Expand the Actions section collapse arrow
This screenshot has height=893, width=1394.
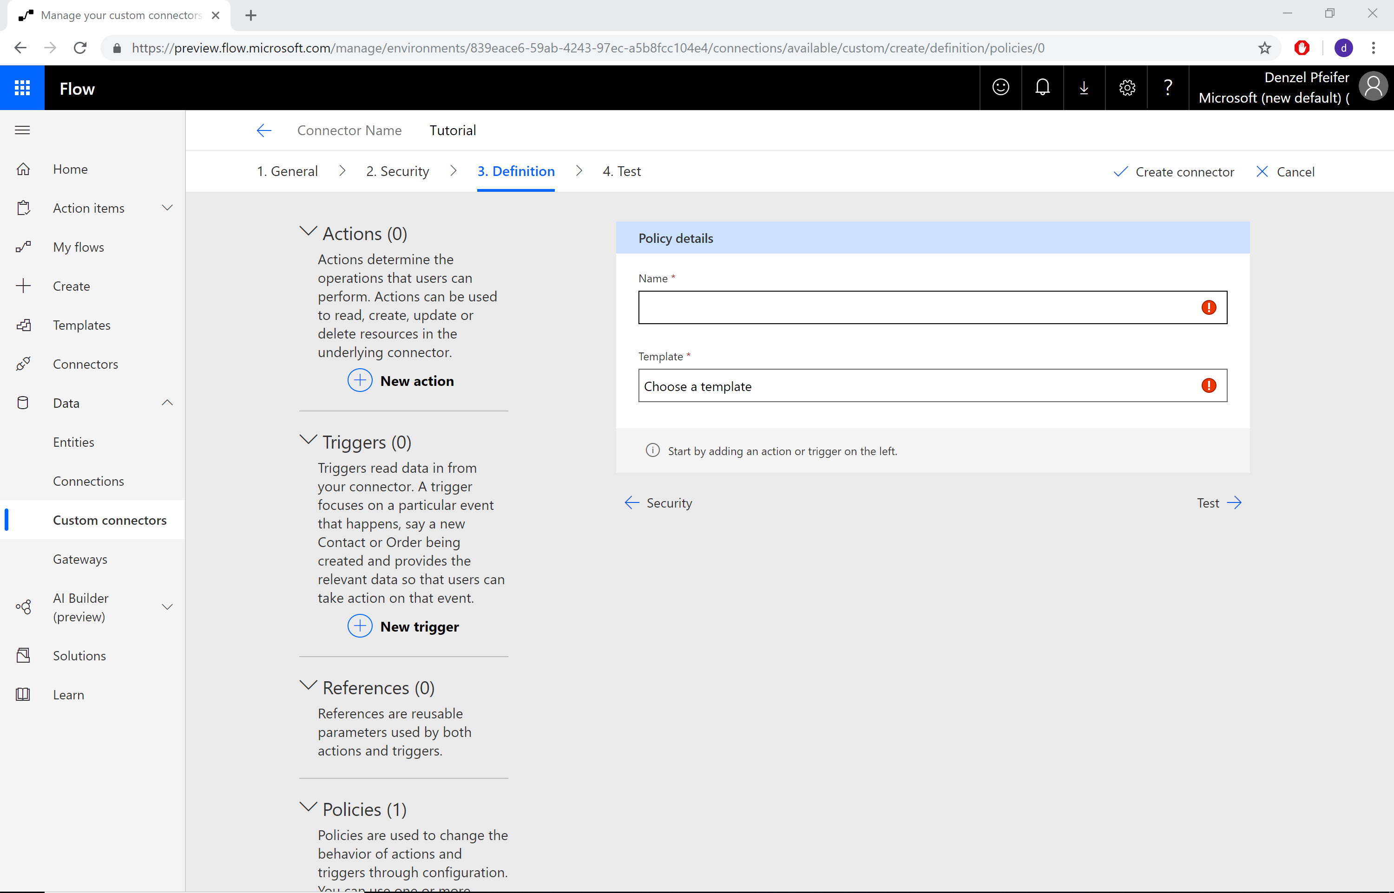[x=308, y=233]
